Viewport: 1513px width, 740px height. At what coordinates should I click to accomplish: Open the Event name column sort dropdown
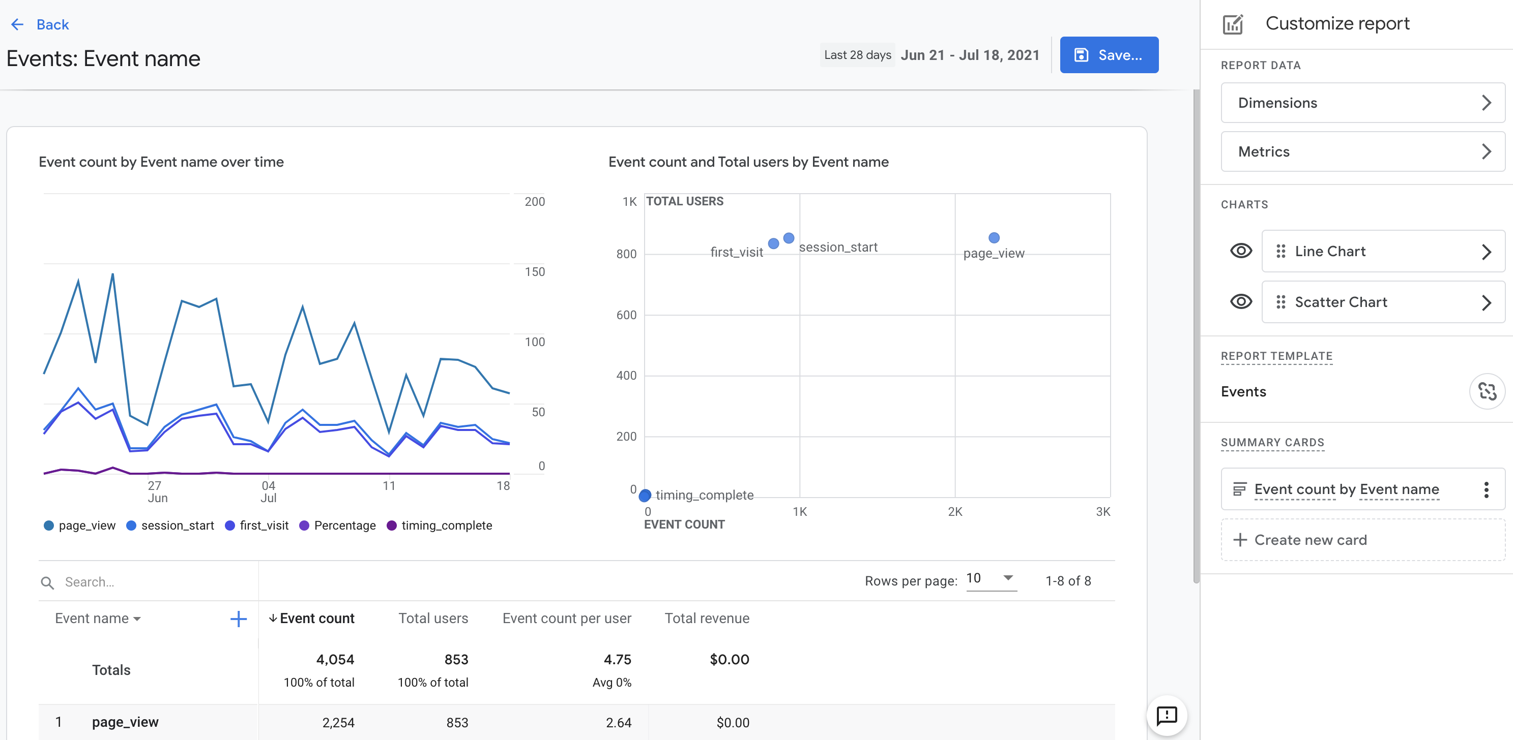pyautogui.click(x=138, y=619)
